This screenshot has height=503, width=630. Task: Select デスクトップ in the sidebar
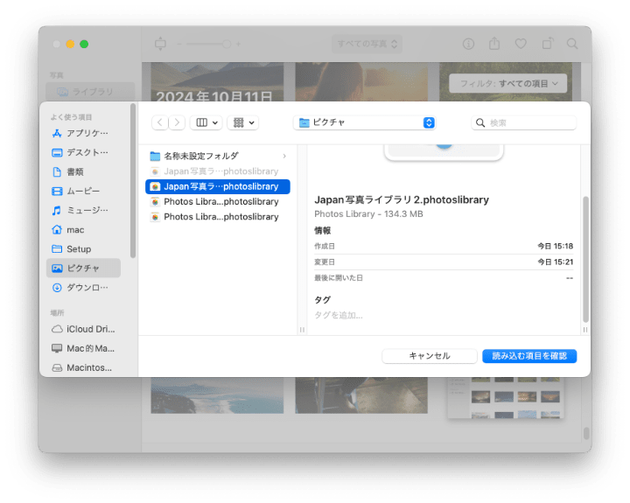click(87, 152)
